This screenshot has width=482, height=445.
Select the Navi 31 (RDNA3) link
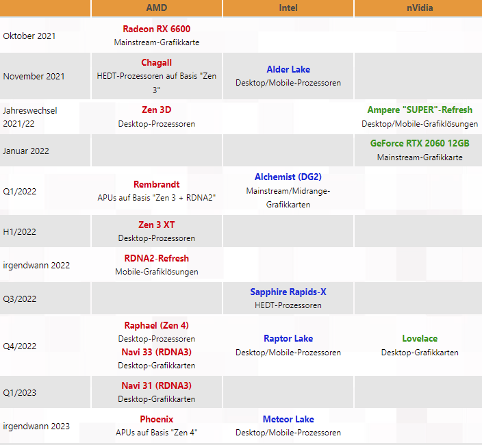click(x=156, y=385)
